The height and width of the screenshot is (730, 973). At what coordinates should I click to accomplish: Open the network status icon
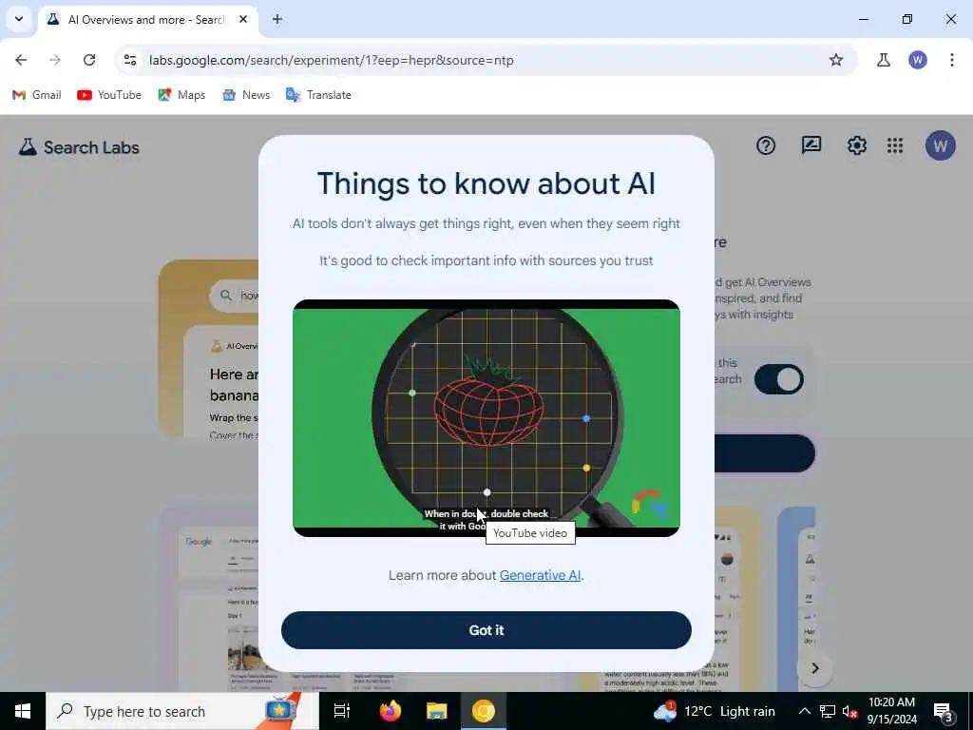point(828,711)
